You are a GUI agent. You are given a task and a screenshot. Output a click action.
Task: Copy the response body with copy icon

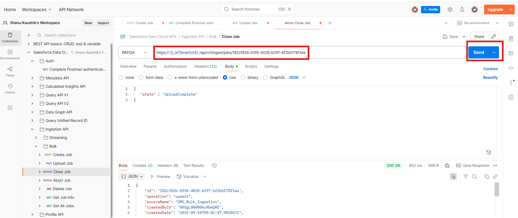click(x=487, y=177)
